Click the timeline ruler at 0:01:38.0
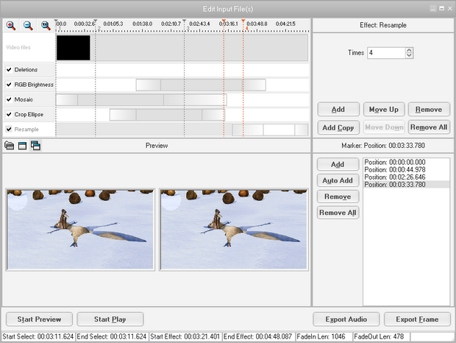This screenshot has height=343, width=456. 142,24
